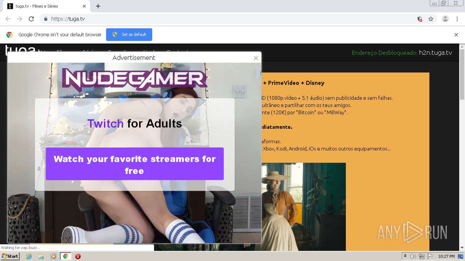Click the page scrollbar down arrow

(x=462, y=248)
